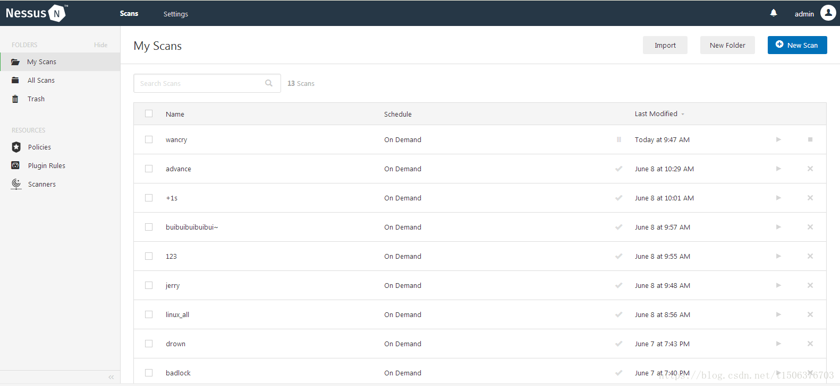Delete the jerry scan
The width and height of the screenshot is (840, 386).
click(810, 285)
